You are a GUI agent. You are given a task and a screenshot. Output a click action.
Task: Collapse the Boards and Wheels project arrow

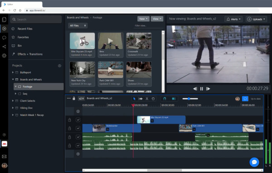coord(13,80)
